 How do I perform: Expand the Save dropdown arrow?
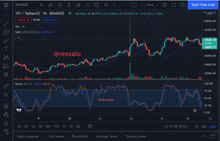[157, 5]
